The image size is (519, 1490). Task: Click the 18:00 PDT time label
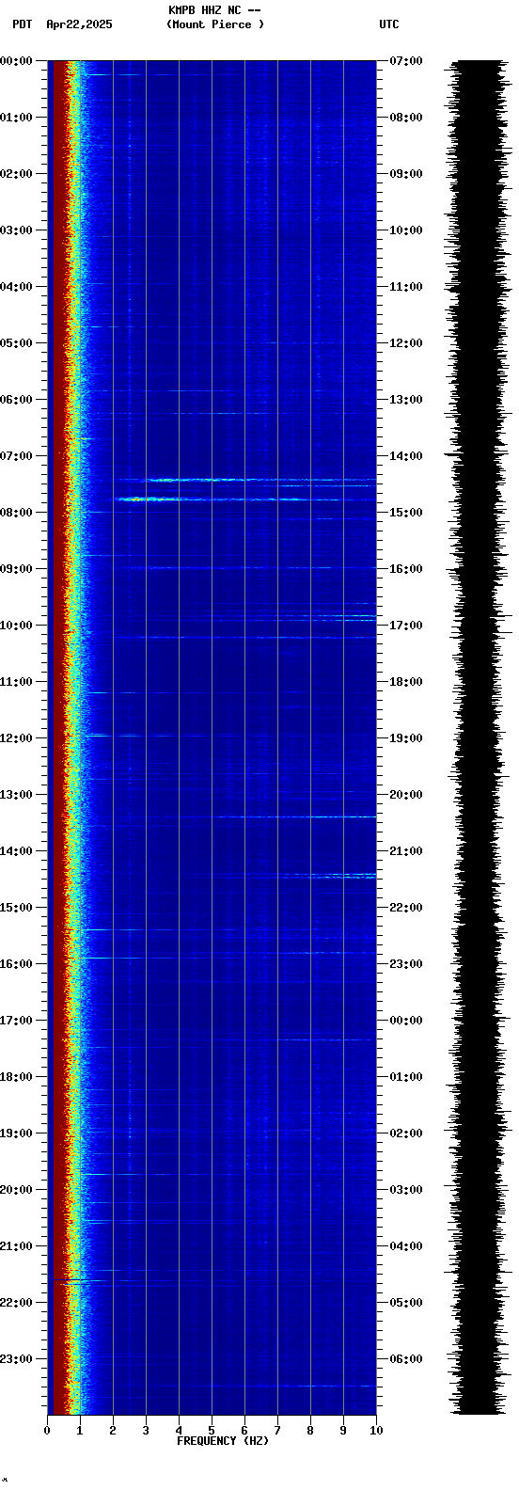point(16,1077)
